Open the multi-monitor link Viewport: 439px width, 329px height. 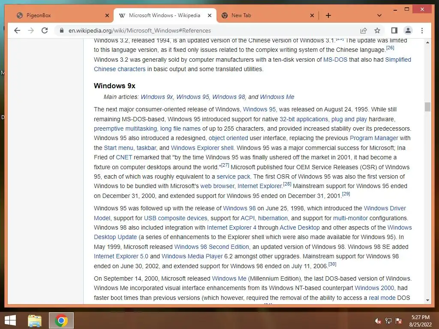pos(350,218)
